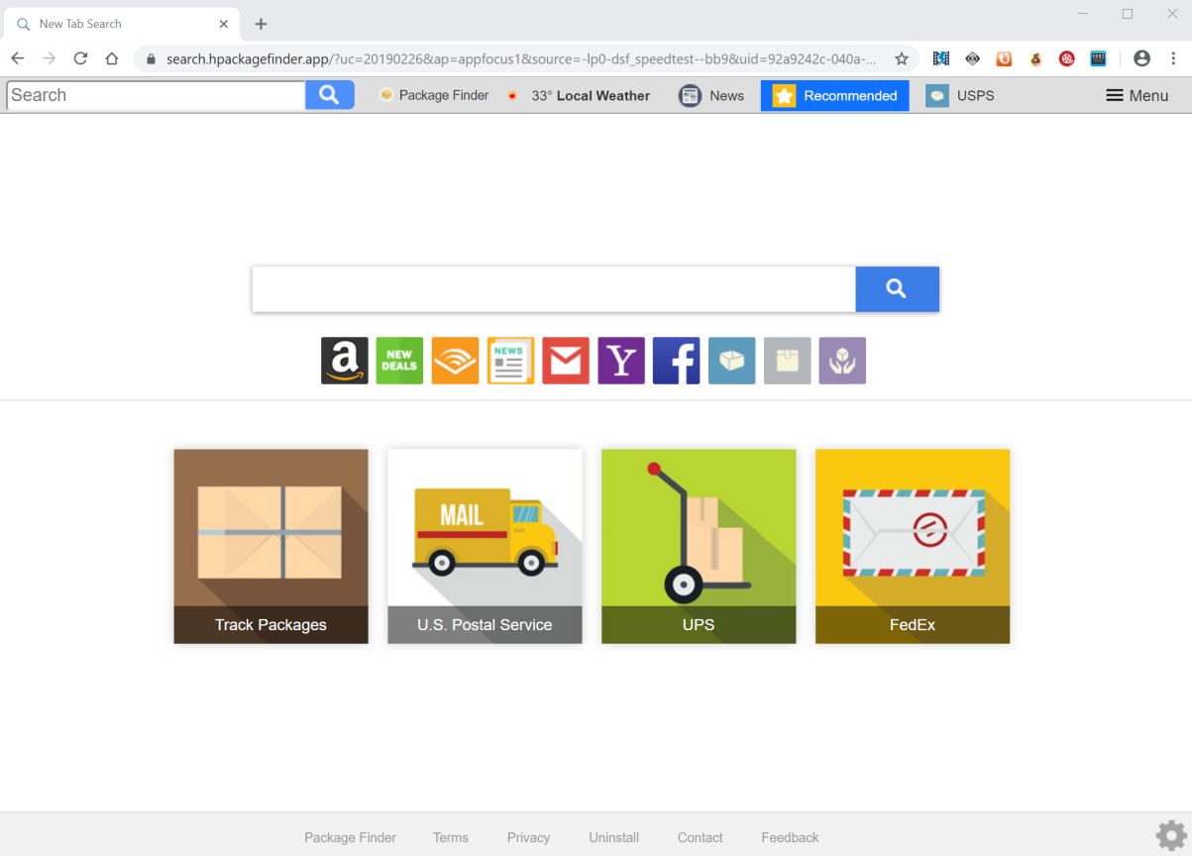Image resolution: width=1192 pixels, height=856 pixels.
Task: Open the Package Finder footer link
Action: [x=350, y=837]
